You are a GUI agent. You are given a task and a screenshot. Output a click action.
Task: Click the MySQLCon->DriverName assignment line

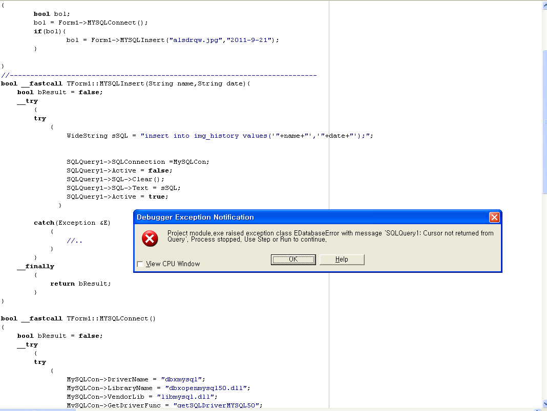click(136, 379)
